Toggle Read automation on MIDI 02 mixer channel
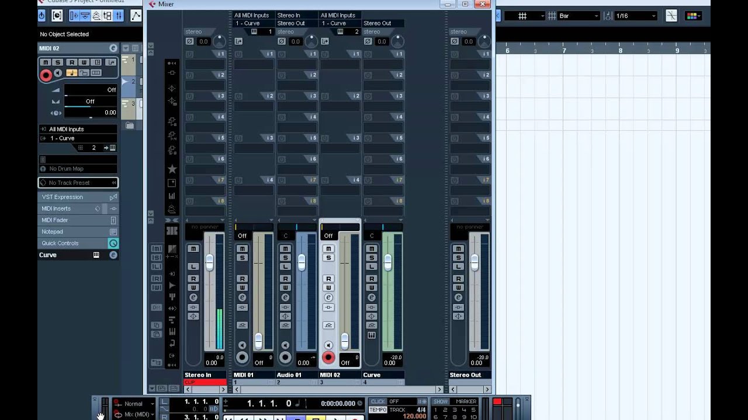This screenshot has width=748, height=420. tap(328, 279)
